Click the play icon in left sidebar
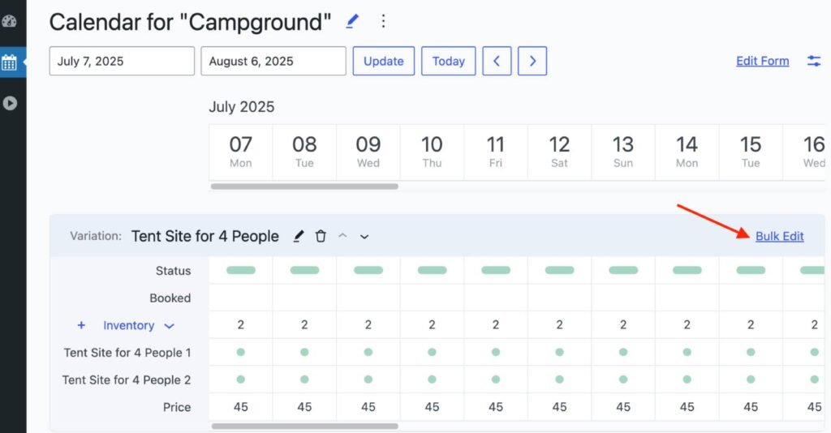Viewport: 831px width, 433px height. click(x=10, y=103)
